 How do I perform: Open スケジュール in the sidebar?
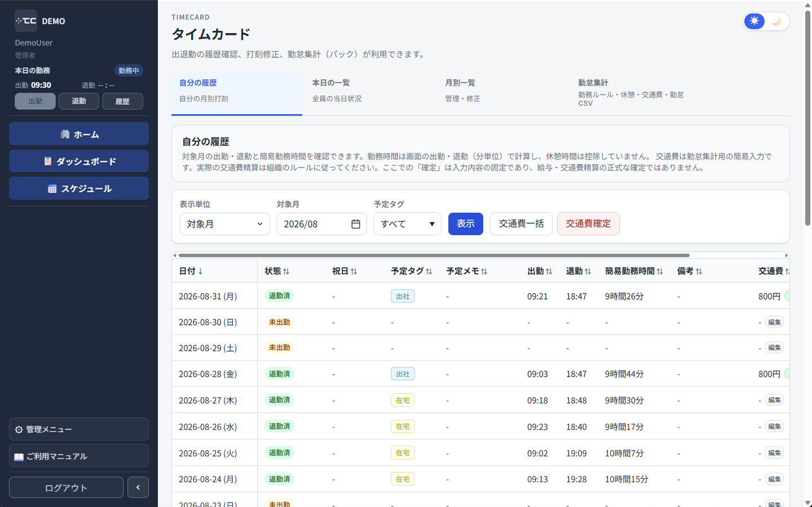pyautogui.click(x=79, y=188)
